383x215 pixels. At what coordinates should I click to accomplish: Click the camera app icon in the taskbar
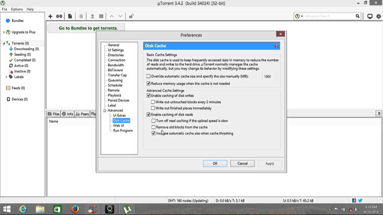(110, 209)
